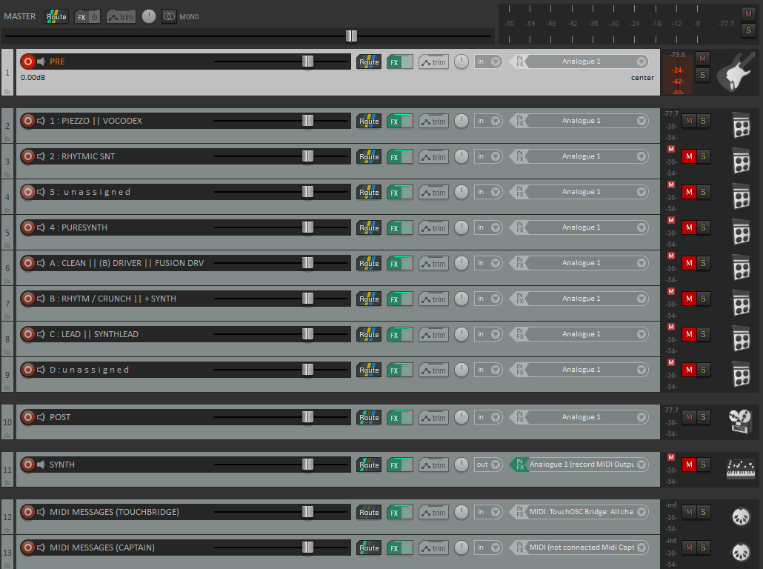763x569 pixels.
Task: Unmute the SYNTH track
Action: pyautogui.click(x=689, y=465)
